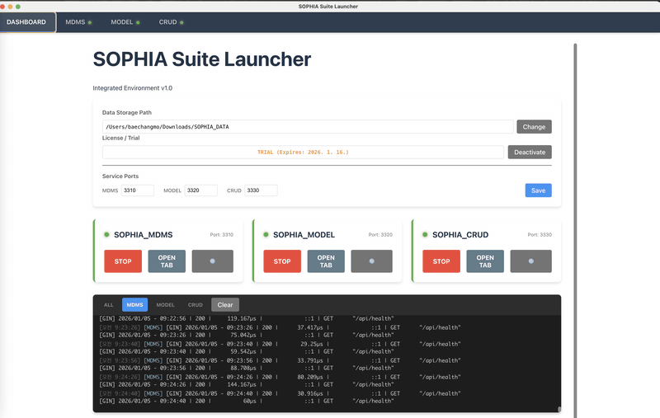Click green status dot beside SOPHIA_CRUD title

click(425, 235)
